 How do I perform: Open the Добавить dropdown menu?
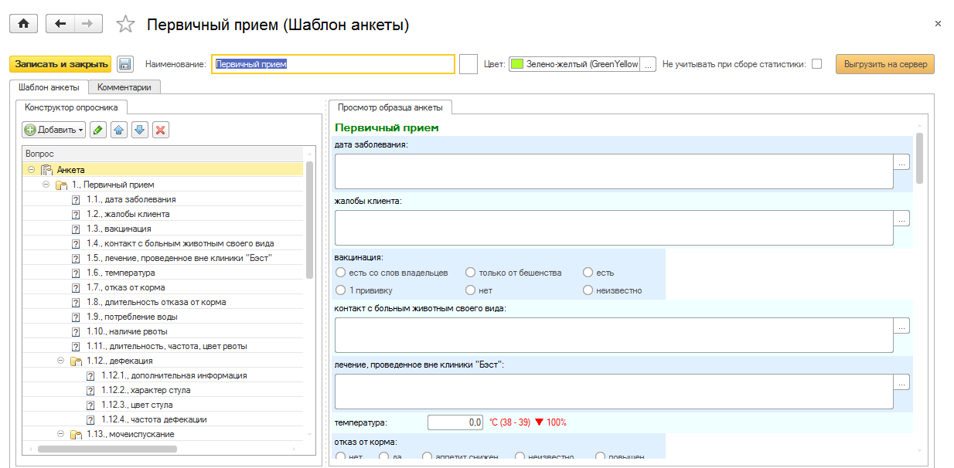[54, 130]
